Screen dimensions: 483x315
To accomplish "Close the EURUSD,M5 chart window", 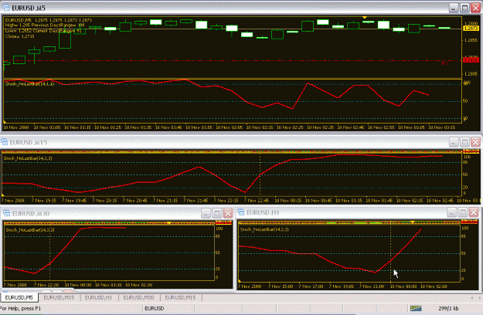I will point(476,8).
